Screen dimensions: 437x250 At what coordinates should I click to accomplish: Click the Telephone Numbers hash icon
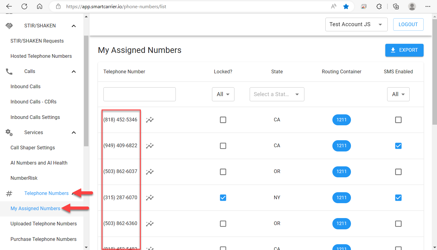9,193
